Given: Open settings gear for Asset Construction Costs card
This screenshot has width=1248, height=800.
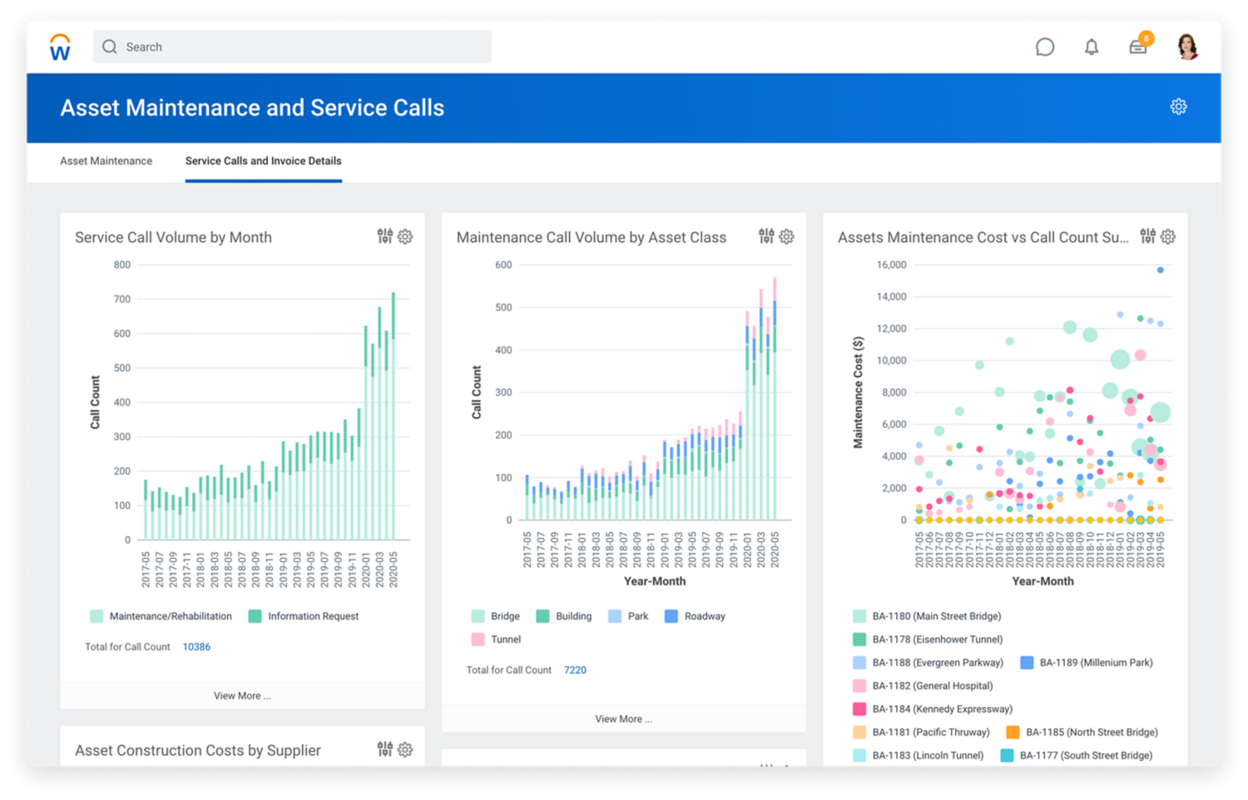Looking at the screenshot, I should tap(405, 749).
